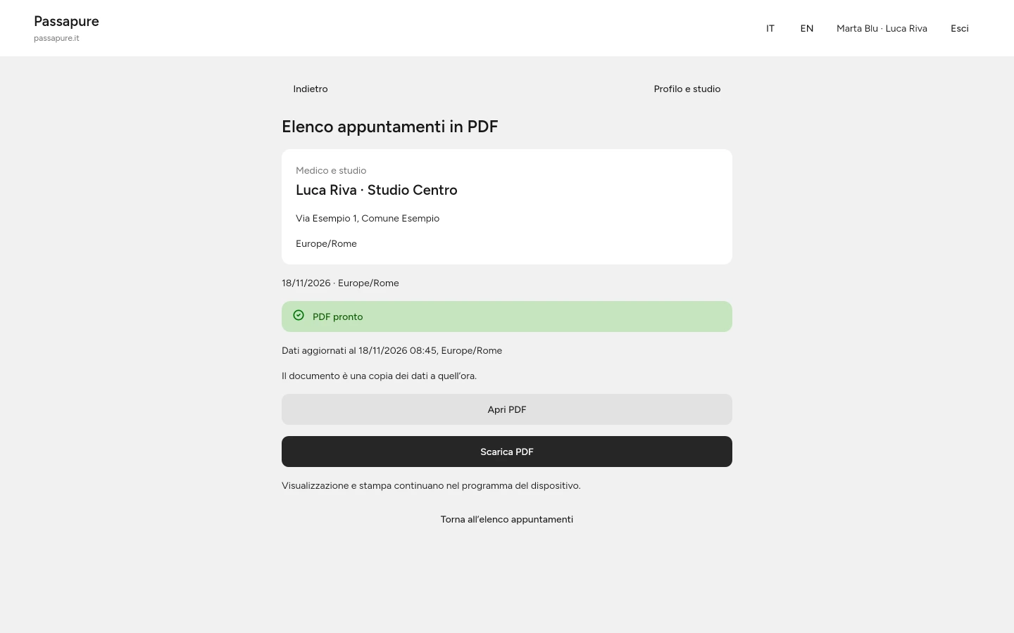Switch language to IT

point(770,28)
